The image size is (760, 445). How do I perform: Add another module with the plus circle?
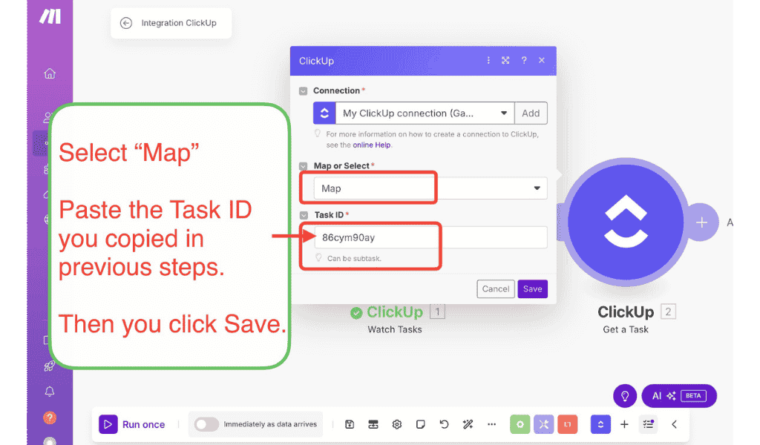701,222
